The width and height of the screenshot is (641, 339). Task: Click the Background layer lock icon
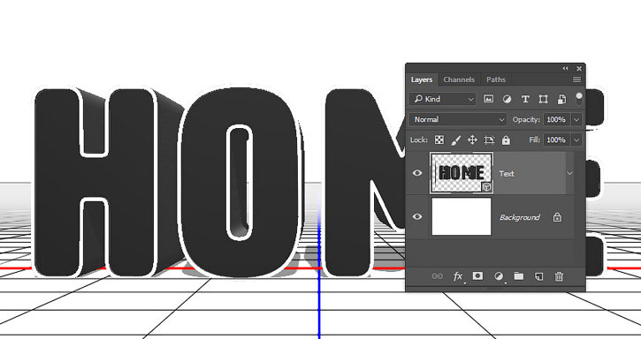click(557, 217)
